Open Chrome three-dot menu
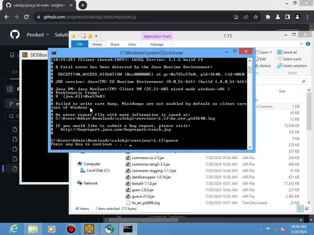Image resolution: width=314 pixels, height=235 pixels. click(307, 17)
